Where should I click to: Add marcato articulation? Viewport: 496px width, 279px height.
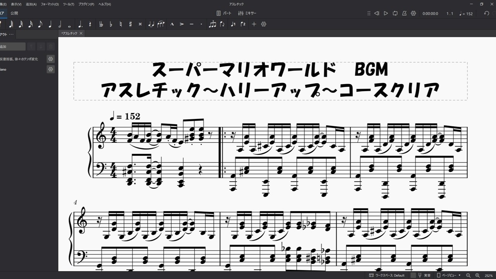(172, 24)
